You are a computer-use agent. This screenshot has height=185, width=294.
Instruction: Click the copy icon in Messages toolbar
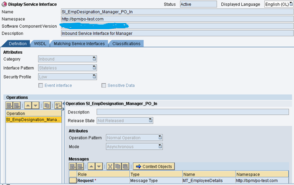tap(118, 166)
